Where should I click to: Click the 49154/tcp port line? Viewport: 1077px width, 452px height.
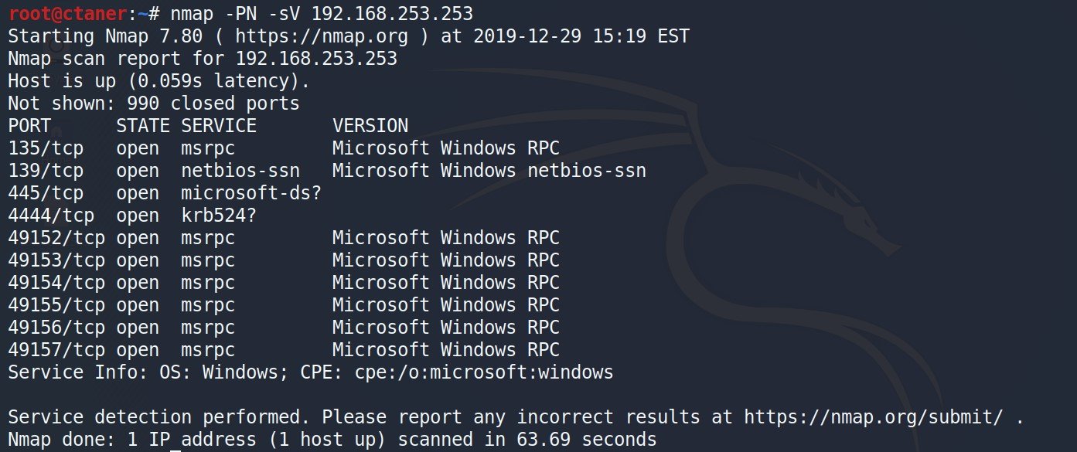tap(284, 283)
